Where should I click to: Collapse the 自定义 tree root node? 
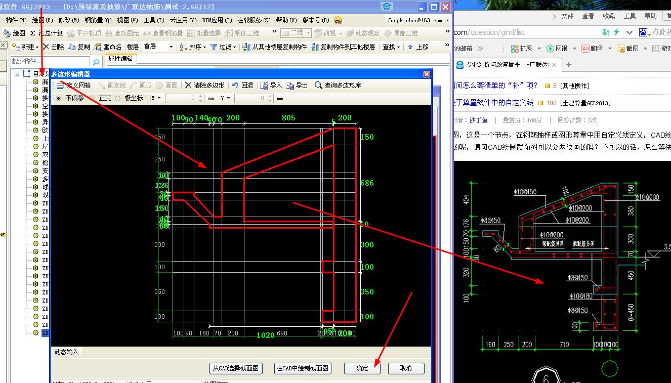(17, 74)
